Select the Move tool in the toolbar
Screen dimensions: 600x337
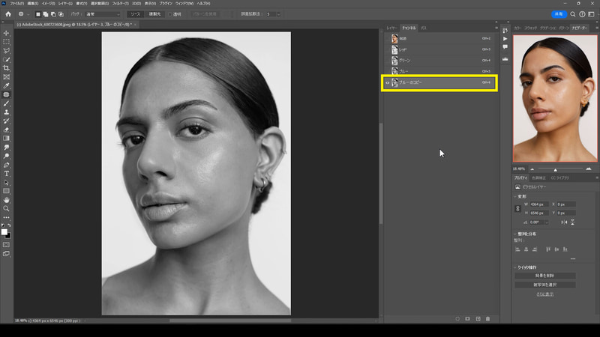pyautogui.click(x=7, y=32)
